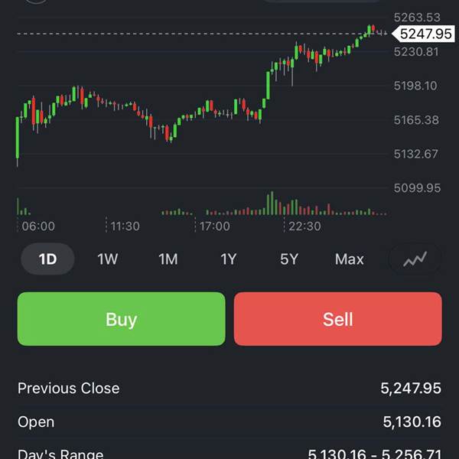The width and height of the screenshot is (459, 459).
Task: Click the tallest green volume bar
Action: pos(271,204)
